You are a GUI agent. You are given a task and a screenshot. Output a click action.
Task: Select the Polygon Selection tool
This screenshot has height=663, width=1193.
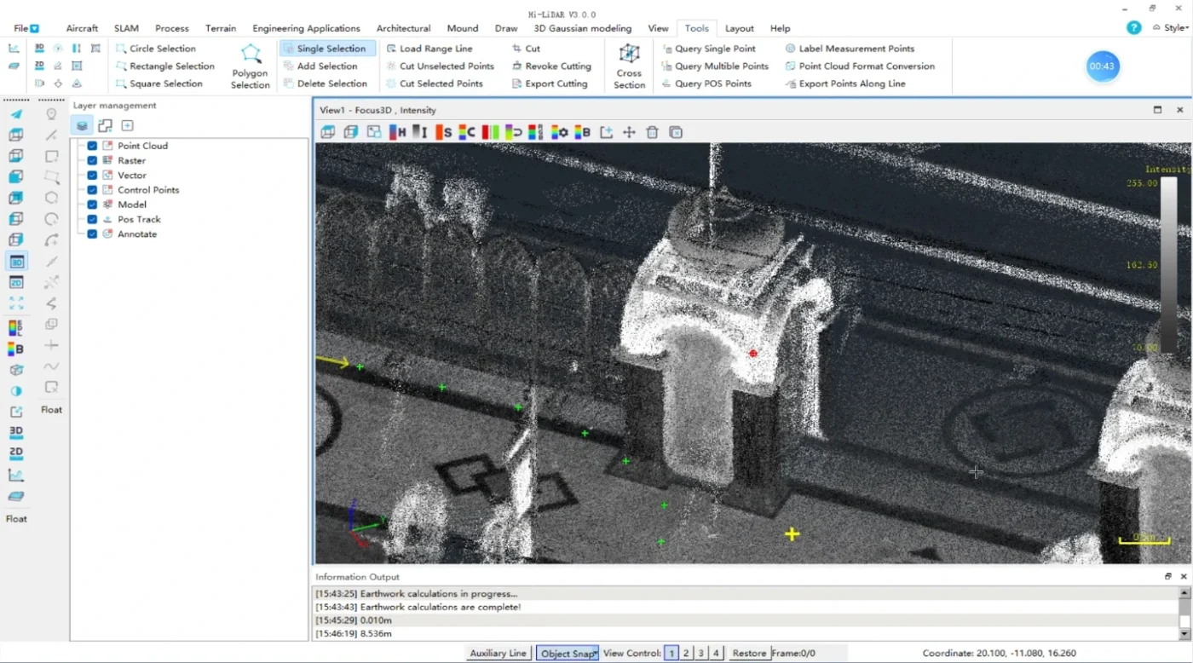point(251,66)
